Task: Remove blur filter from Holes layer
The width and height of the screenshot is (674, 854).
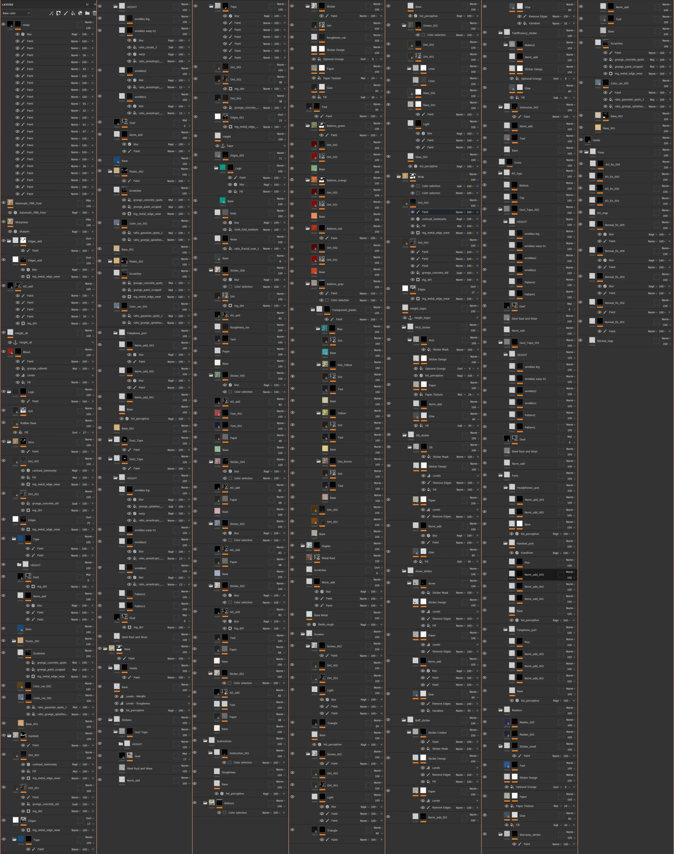Action: (x=92, y=34)
